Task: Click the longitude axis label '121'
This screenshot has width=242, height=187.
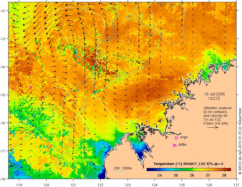Action: (x=73, y=185)
